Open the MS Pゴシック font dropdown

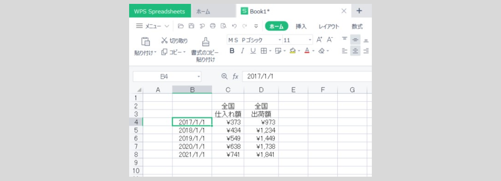point(280,40)
